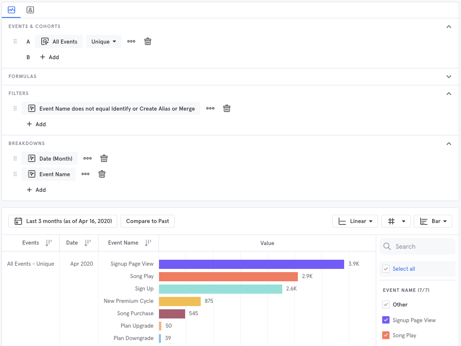The width and height of the screenshot is (461, 346).
Task: Select the insights chart tab
Action: pyautogui.click(x=11, y=10)
